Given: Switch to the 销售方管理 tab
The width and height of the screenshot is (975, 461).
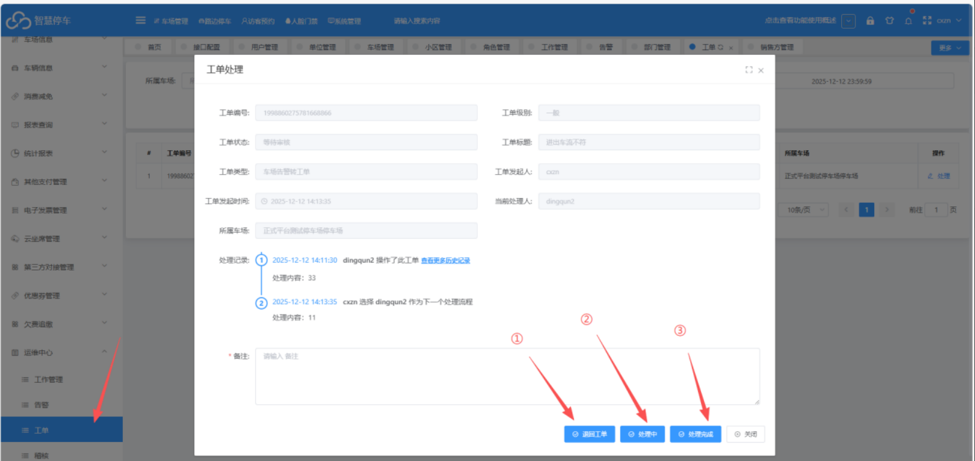Looking at the screenshot, I should click(x=771, y=47).
